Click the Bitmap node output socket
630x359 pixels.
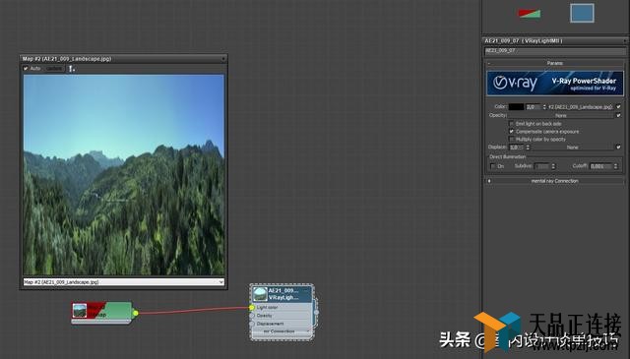coord(136,313)
